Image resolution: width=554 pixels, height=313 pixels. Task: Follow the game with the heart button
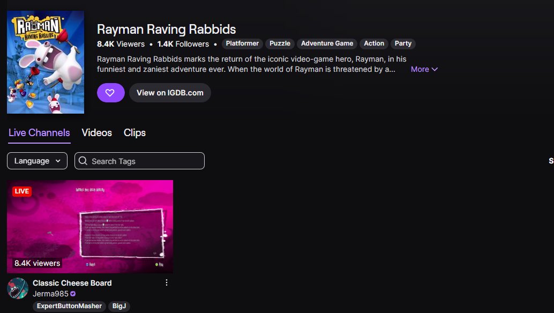click(x=110, y=93)
